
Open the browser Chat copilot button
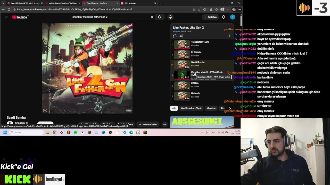point(236,10)
